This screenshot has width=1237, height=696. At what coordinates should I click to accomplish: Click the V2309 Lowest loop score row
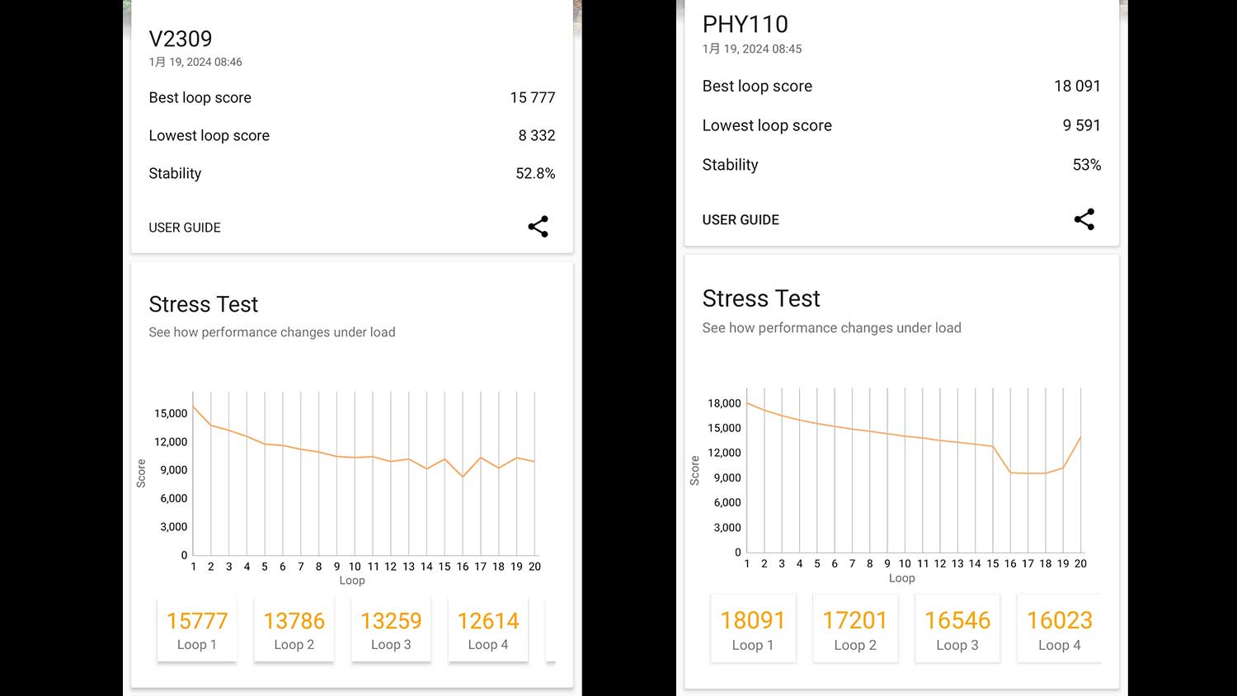coord(351,136)
